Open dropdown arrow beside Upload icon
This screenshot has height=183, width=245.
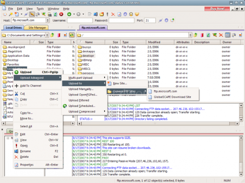(83, 14)
